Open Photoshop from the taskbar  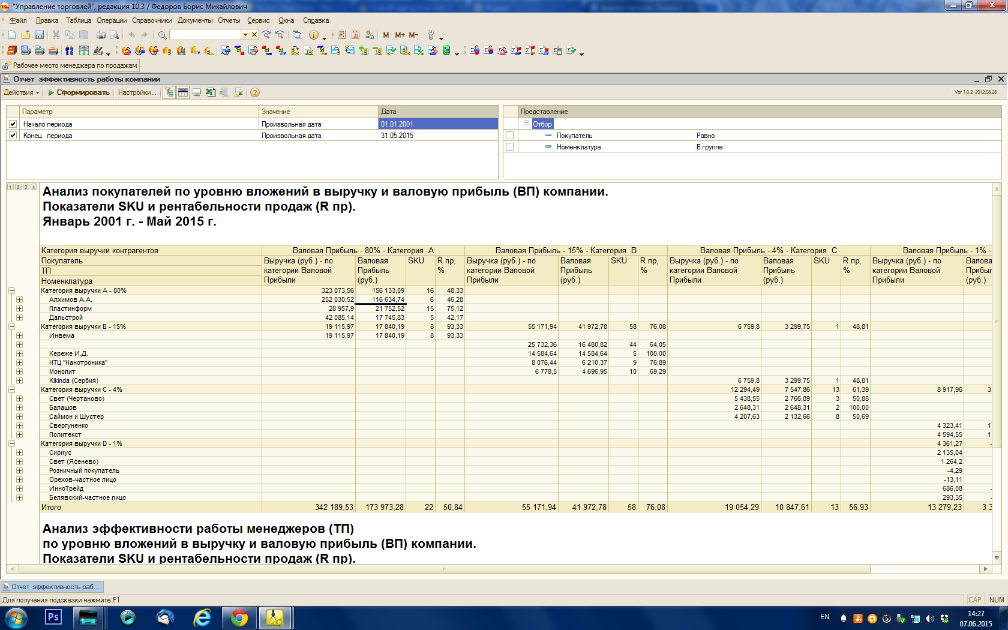(x=53, y=617)
